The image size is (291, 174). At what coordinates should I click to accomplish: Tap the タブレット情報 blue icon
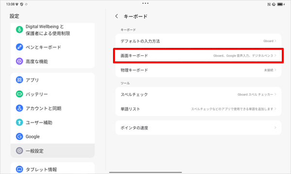tap(19, 169)
